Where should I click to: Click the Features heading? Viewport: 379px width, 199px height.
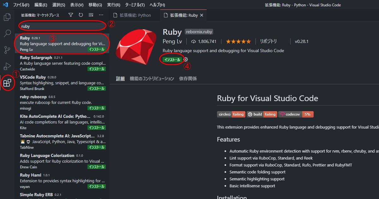[x=228, y=139]
